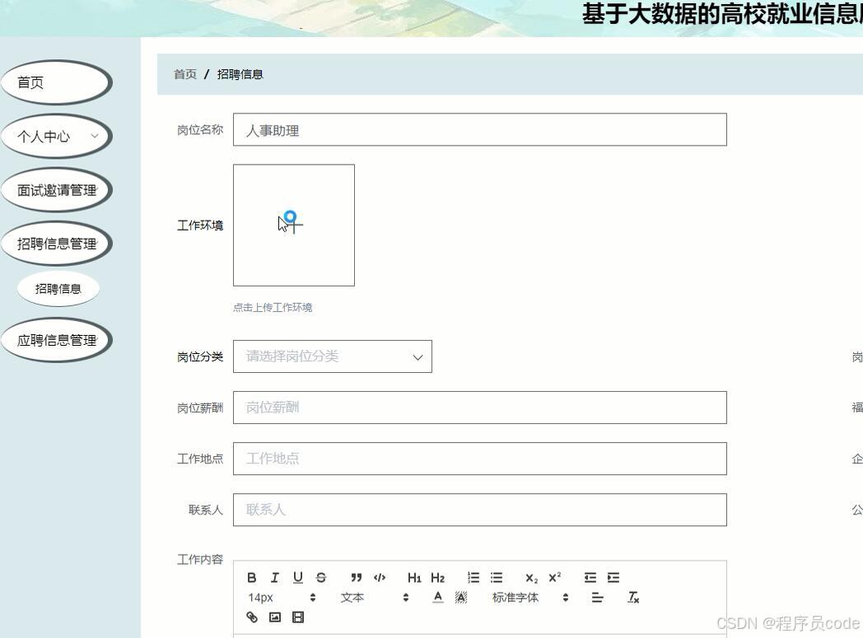This screenshot has width=863, height=638.
Task: Navigate to 首页 in the breadcrumb
Action: click(184, 74)
